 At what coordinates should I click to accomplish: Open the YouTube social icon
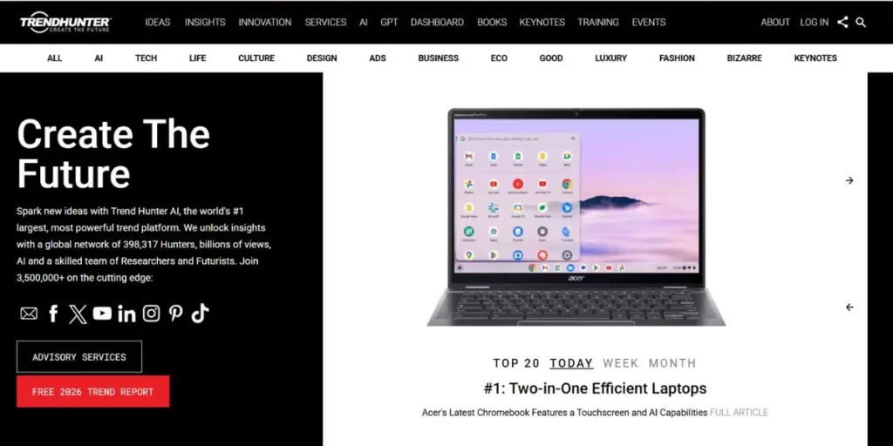click(x=102, y=313)
